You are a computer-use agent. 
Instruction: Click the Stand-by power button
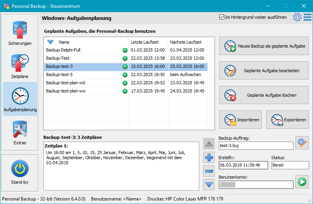tap(20, 172)
